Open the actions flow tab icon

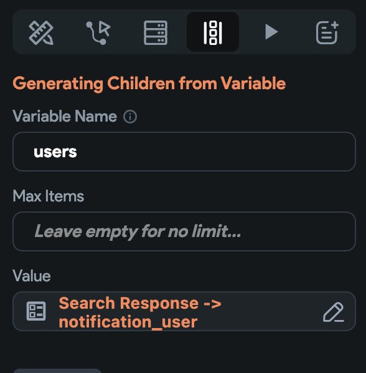(x=98, y=32)
